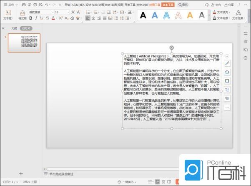The image size is (251, 186).
Task: Click the pen icon beside text box
Action: tap(227, 63)
